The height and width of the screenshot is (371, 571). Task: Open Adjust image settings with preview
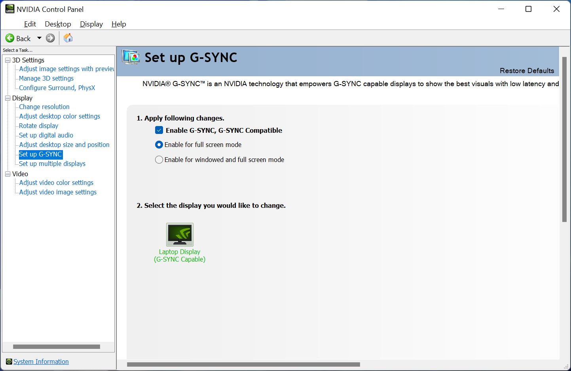tap(66, 69)
